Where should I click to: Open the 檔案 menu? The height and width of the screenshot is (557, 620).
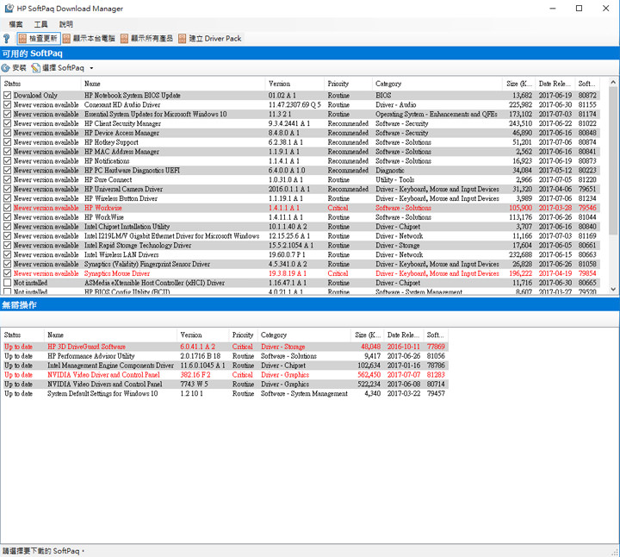pyautogui.click(x=15, y=24)
